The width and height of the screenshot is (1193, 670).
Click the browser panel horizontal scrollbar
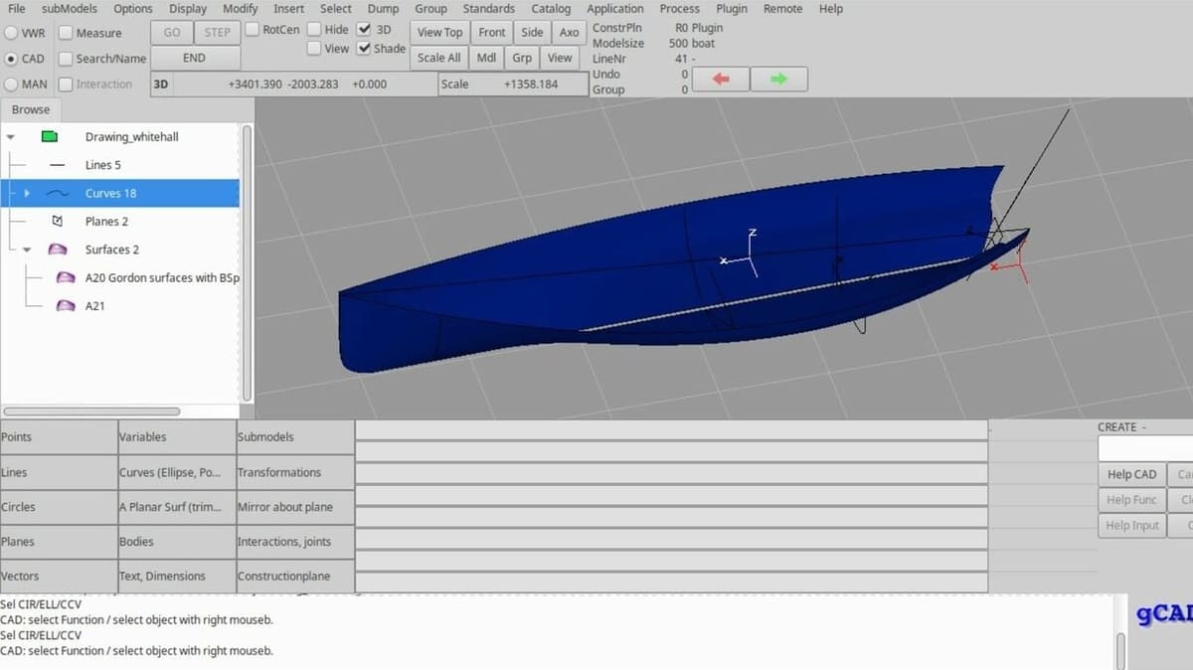pyautogui.click(x=92, y=411)
